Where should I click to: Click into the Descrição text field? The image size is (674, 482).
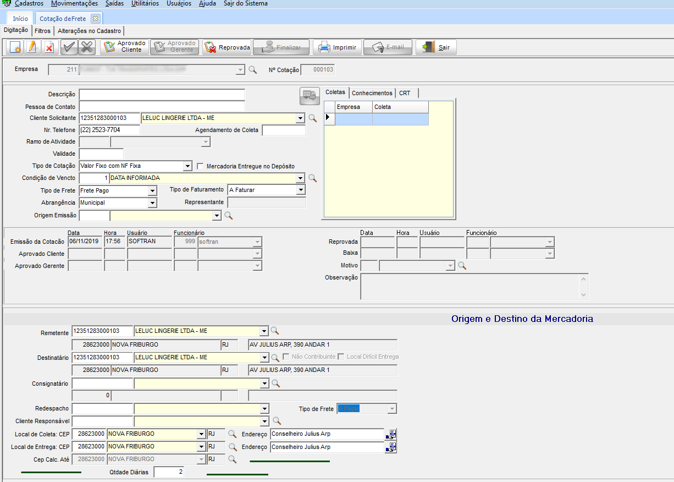click(162, 95)
